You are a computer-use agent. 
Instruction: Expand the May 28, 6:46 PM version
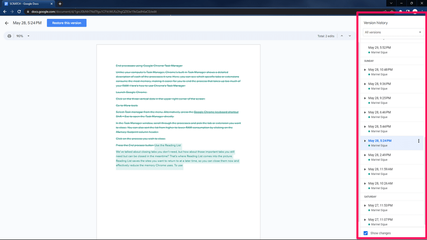click(365, 112)
